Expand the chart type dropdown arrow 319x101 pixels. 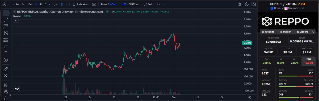click(67, 5)
